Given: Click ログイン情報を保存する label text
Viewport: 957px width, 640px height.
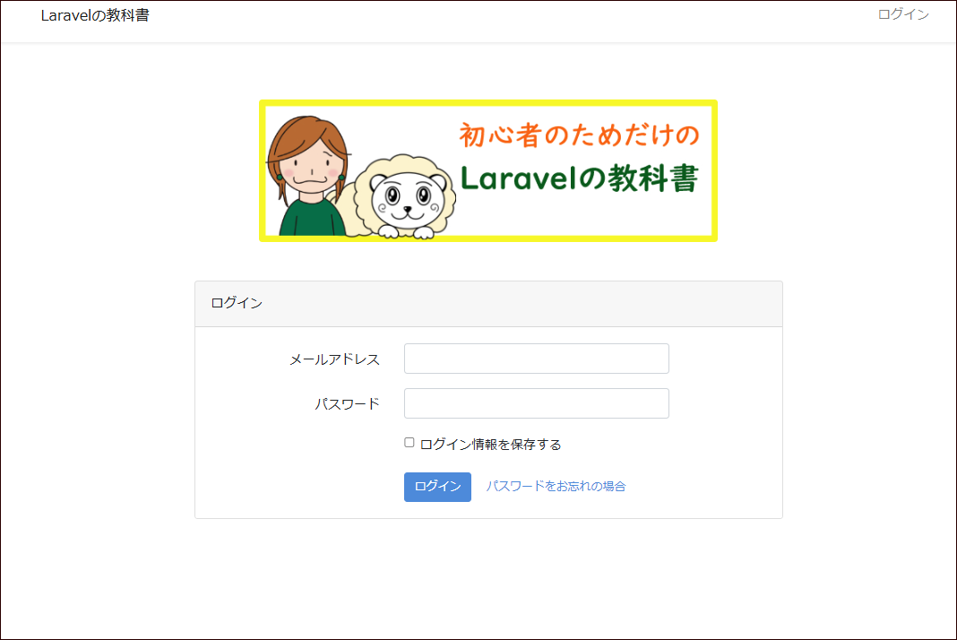Looking at the screenshot, I should click(491, 445).
